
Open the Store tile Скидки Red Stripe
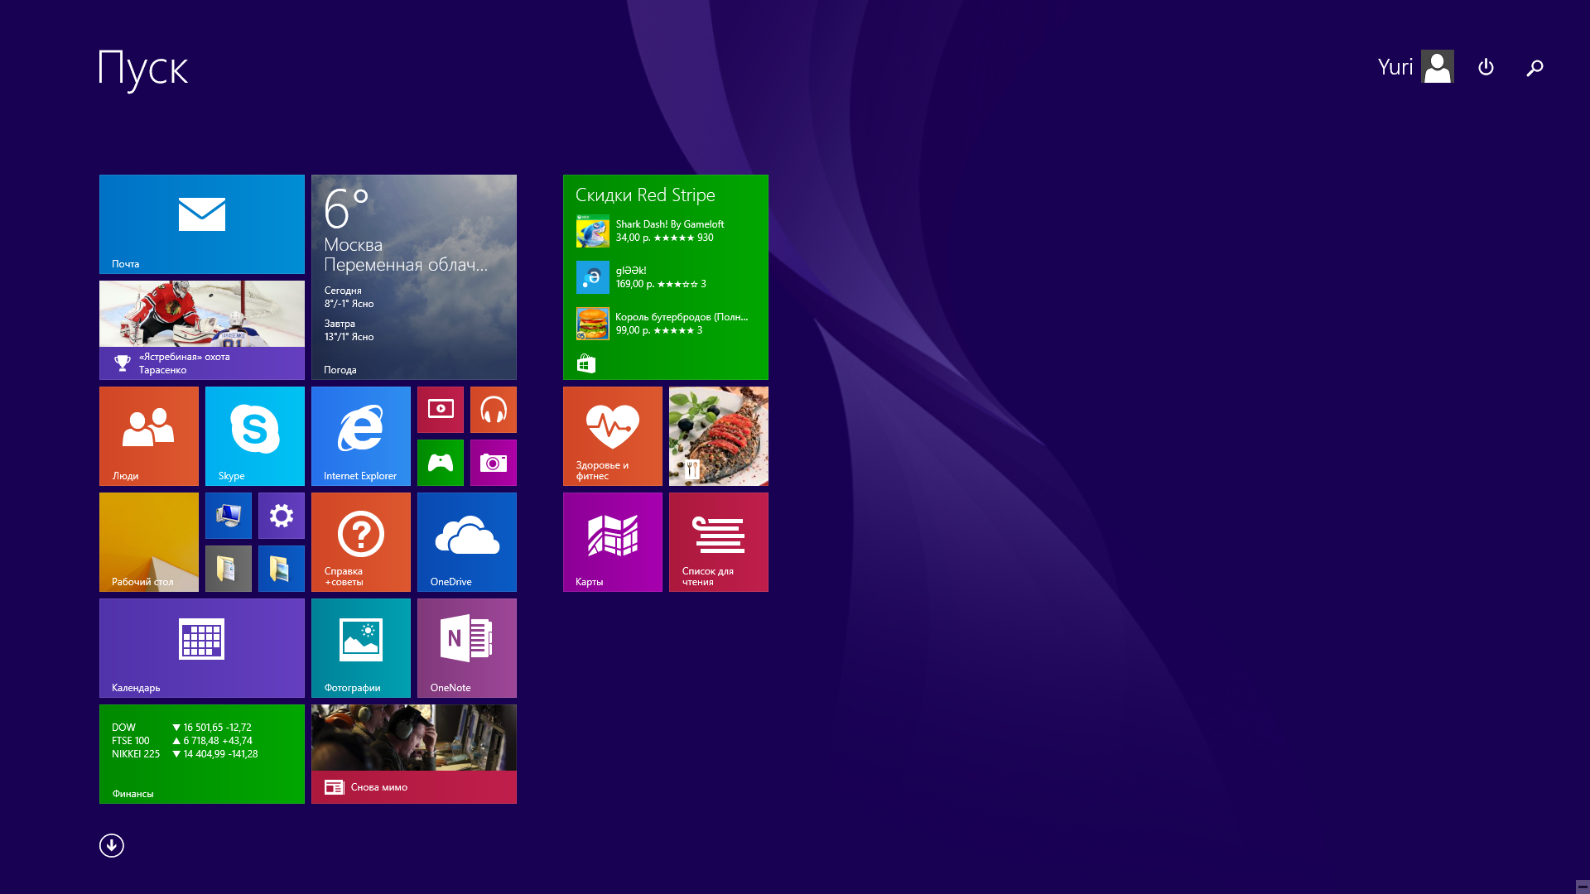pos(666,277)
